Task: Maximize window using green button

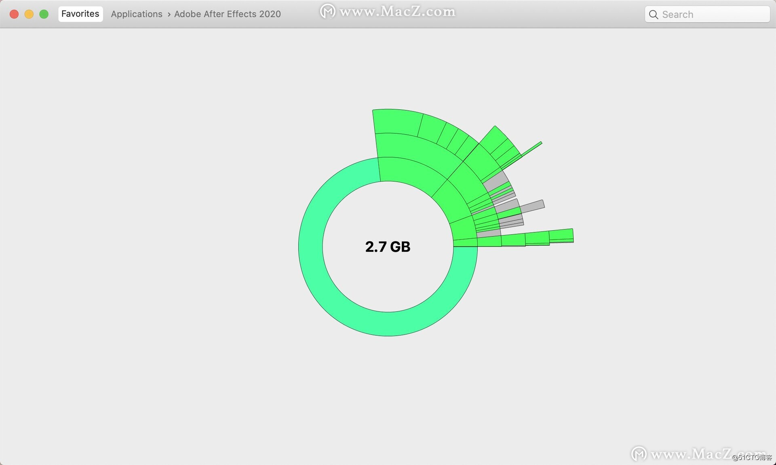Action: [x=44, y=14]
